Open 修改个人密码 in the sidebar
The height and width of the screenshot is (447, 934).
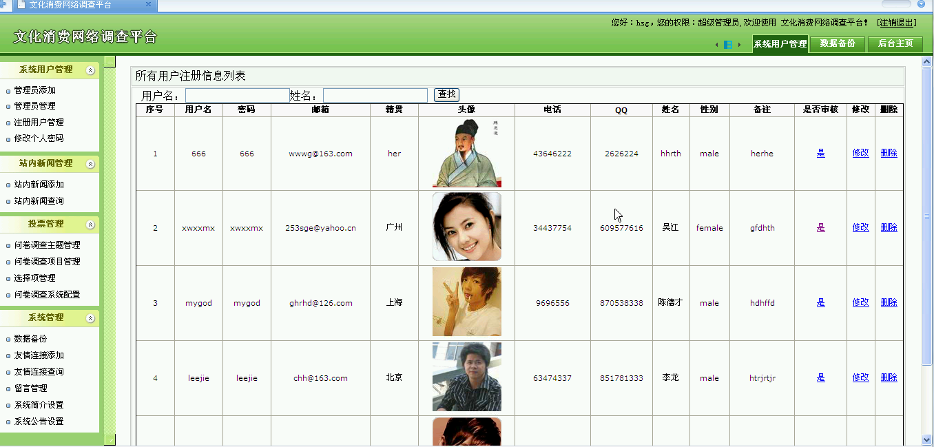point(39,138)
